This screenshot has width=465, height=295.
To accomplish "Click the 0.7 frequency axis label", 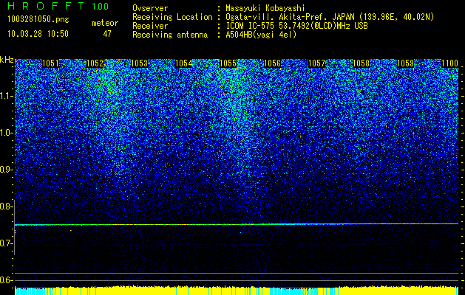I will pyautogui.click(x=7, y=243).
